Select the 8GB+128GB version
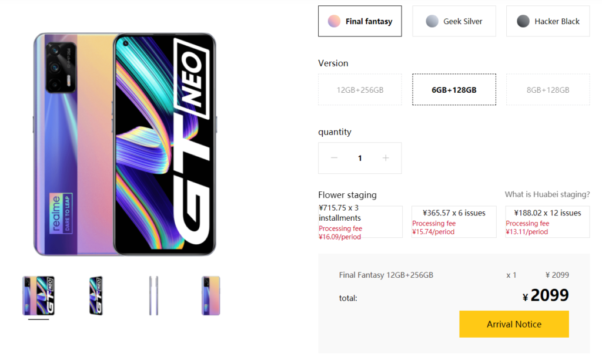The height and width of the screenshot is (357, 602). tap(547, 89)
